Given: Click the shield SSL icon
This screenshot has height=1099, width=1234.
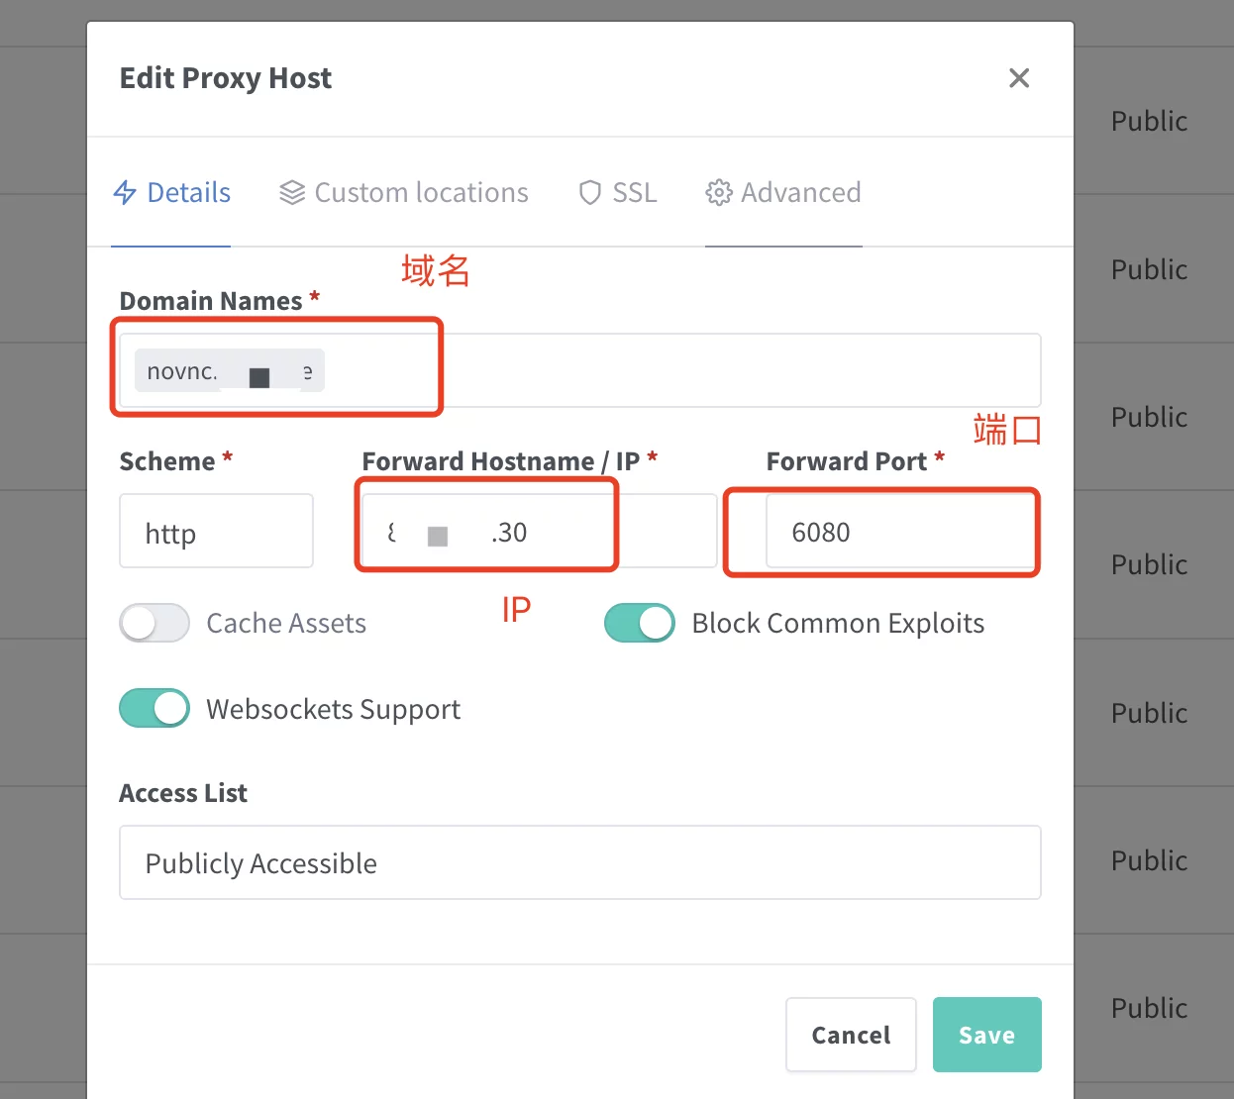Looking at the screenshot, I should click(x=590, y=192).
